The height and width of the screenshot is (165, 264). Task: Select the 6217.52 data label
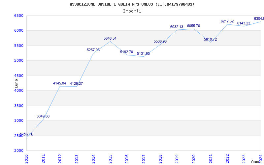tap(227, 21)
